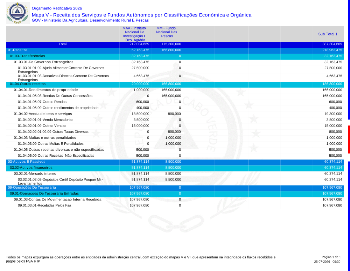Select the '03.02-Activos financeiros' row
The image size is (350, 271).
175,168
